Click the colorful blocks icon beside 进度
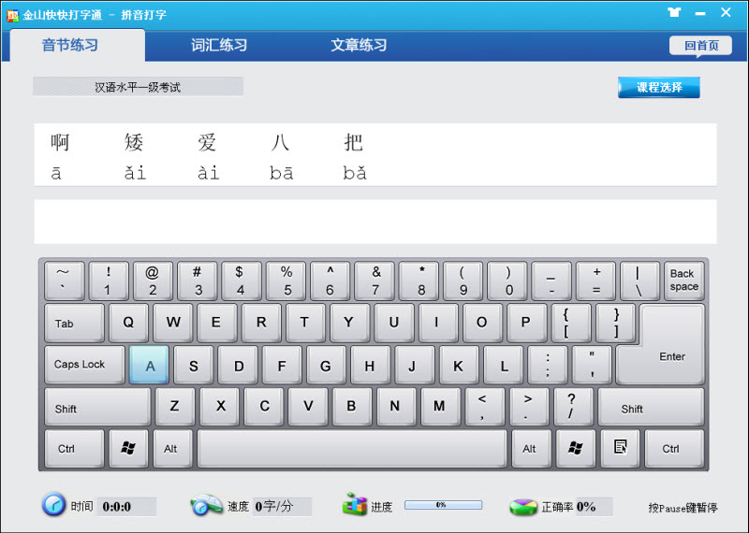The image size is (749, 533). 355,504
